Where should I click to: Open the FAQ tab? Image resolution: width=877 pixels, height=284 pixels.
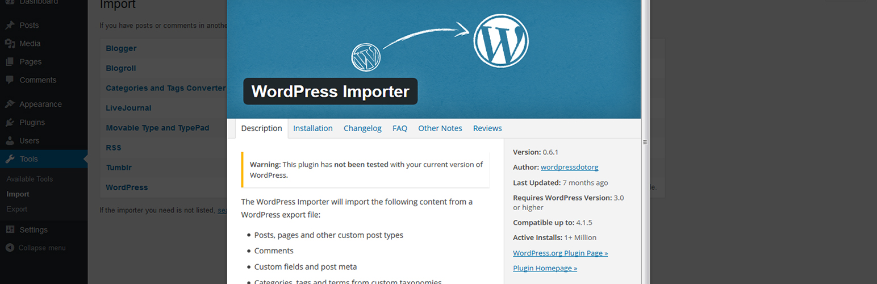pos(400,128)
